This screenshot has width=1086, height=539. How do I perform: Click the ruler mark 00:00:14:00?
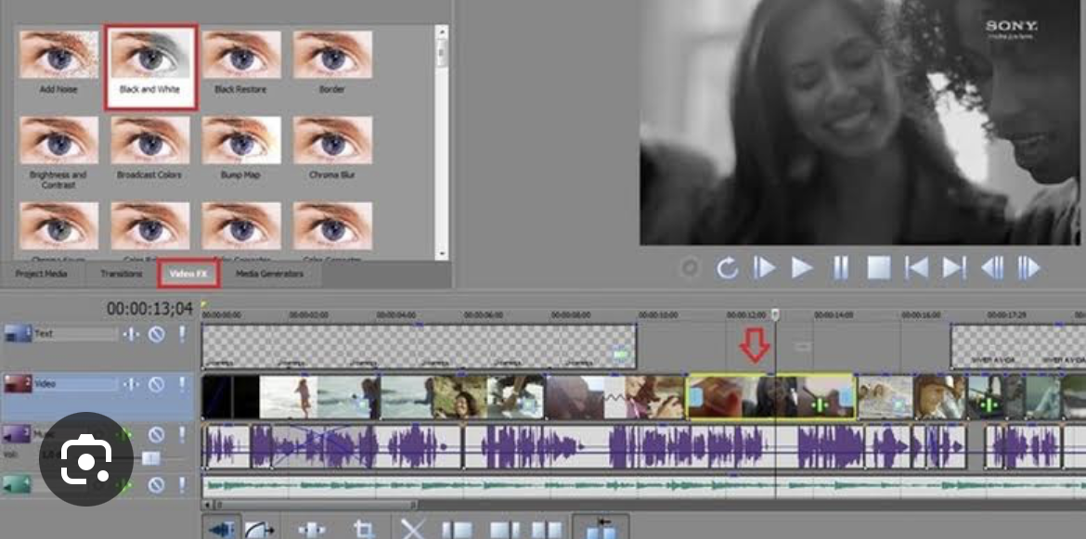[834, 314]
